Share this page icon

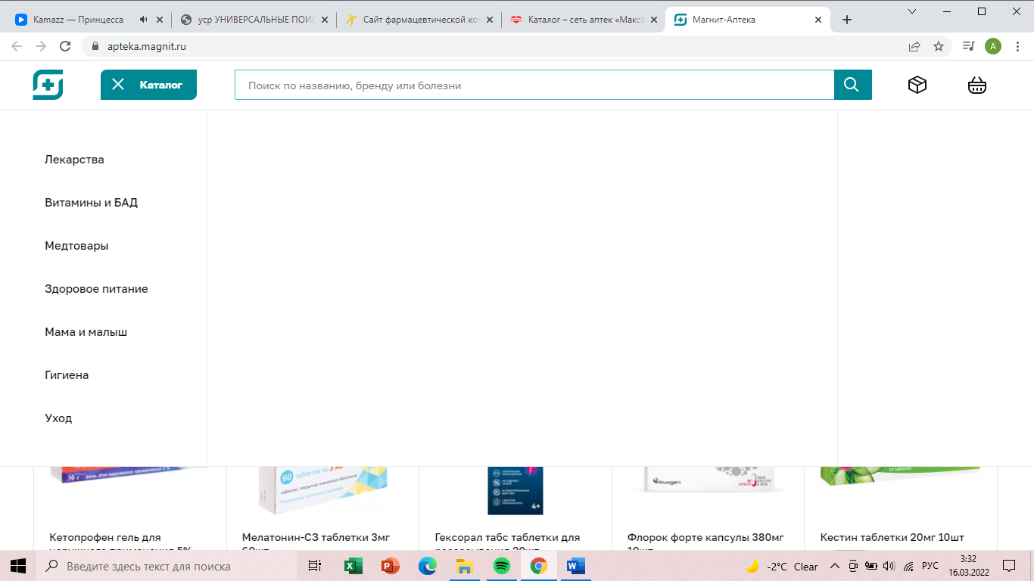[x=914, y=46]
